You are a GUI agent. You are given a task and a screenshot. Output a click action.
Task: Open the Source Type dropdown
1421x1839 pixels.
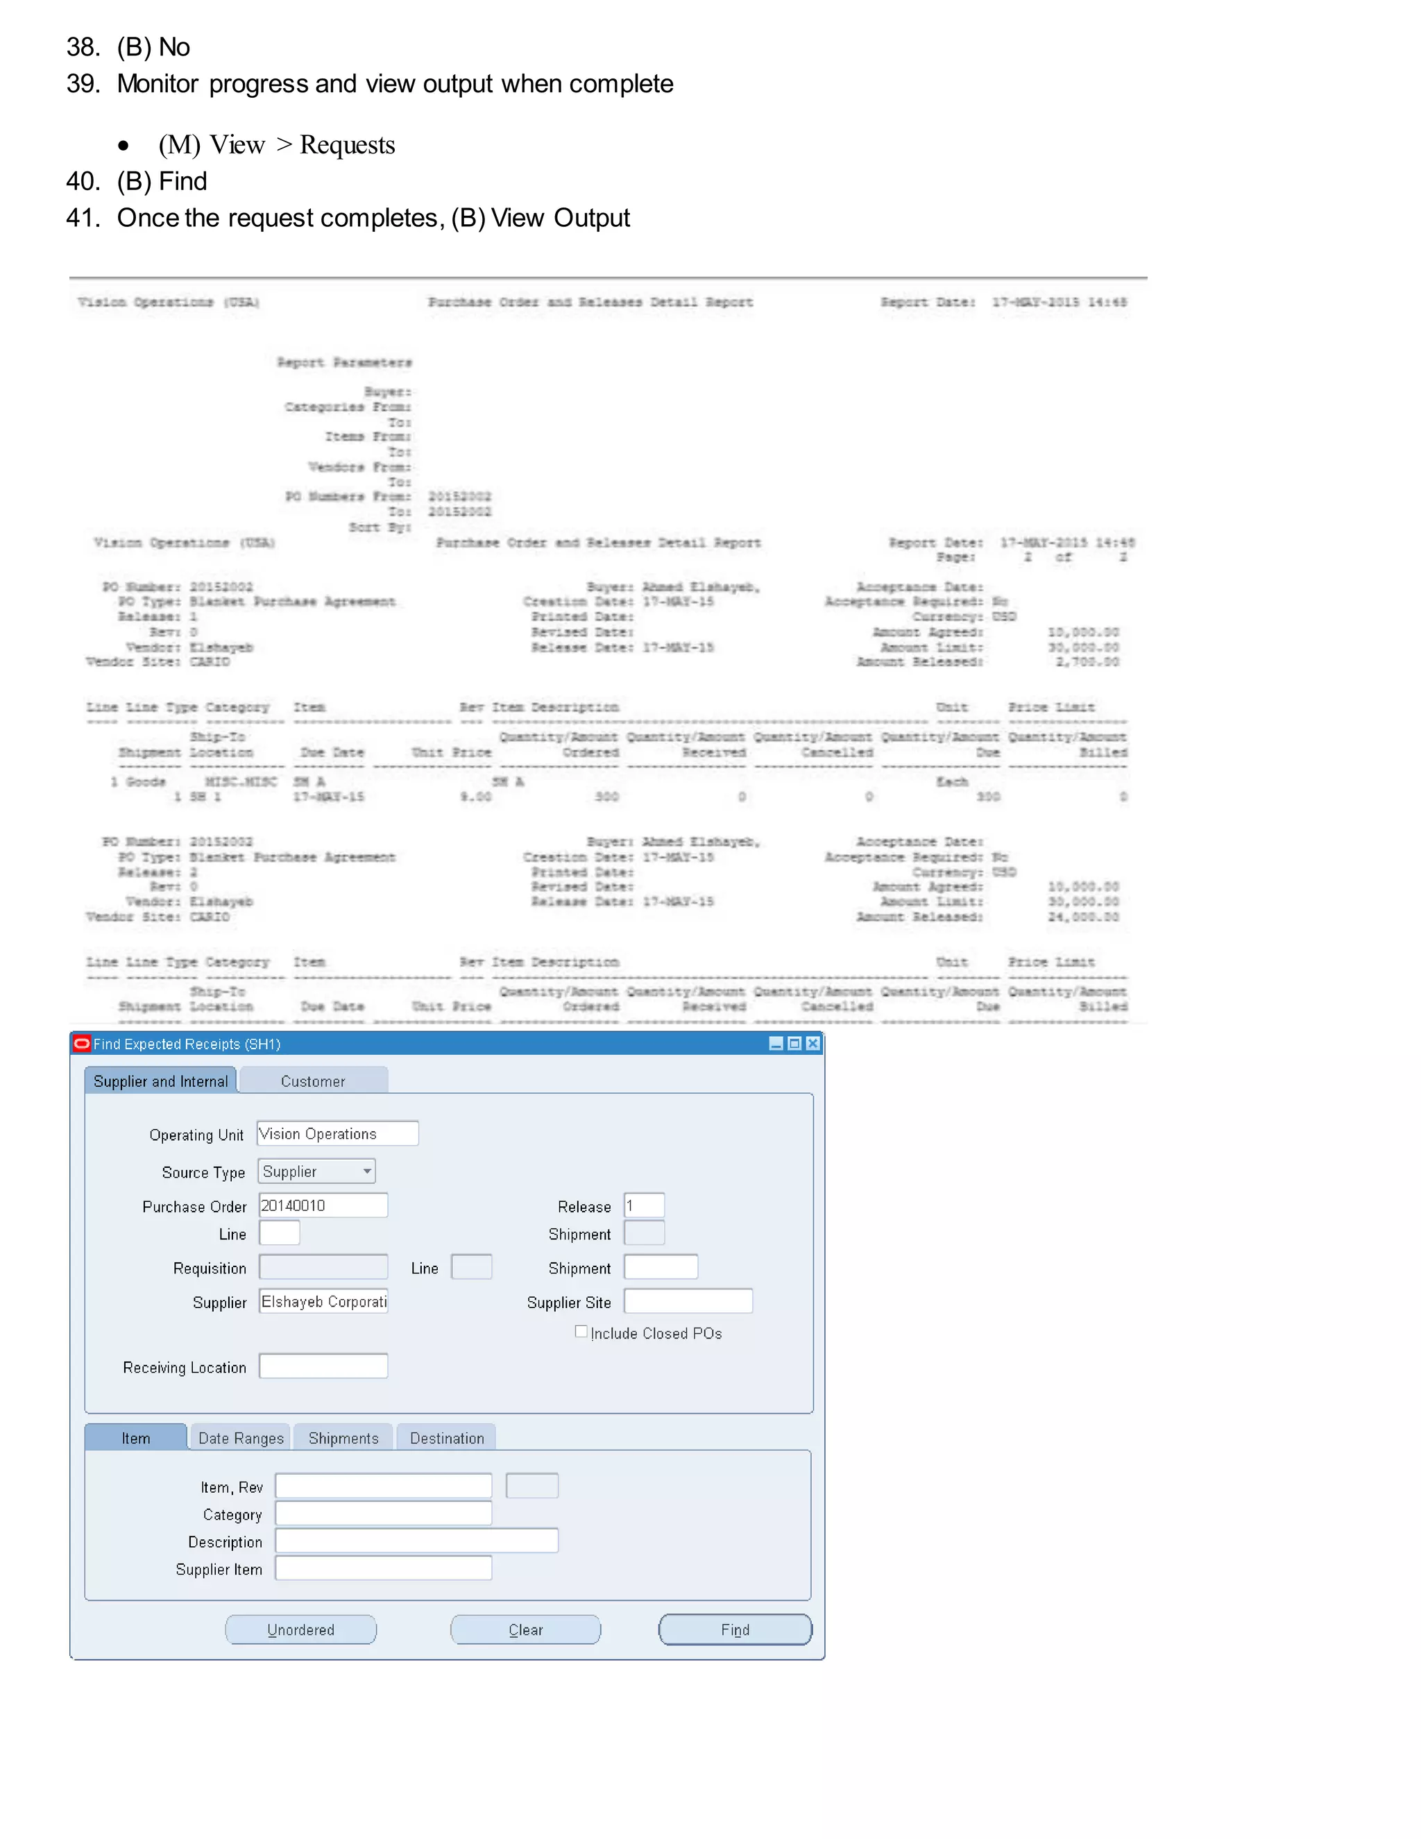(x=367, y=1171)
